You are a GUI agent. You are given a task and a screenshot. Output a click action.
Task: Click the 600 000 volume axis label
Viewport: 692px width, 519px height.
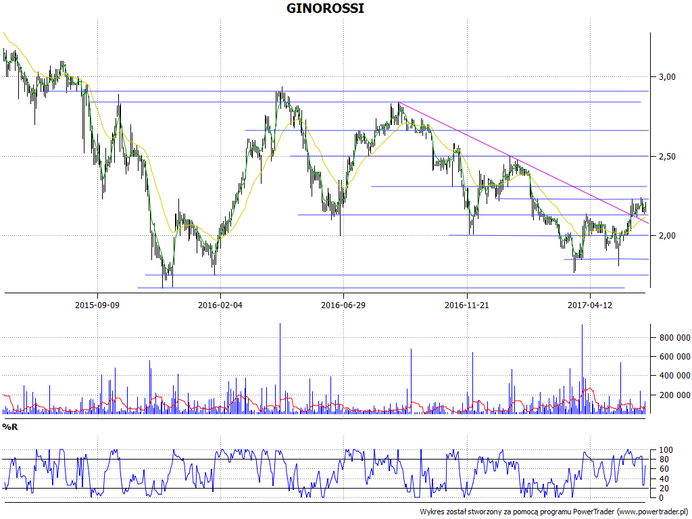(675, 357)
